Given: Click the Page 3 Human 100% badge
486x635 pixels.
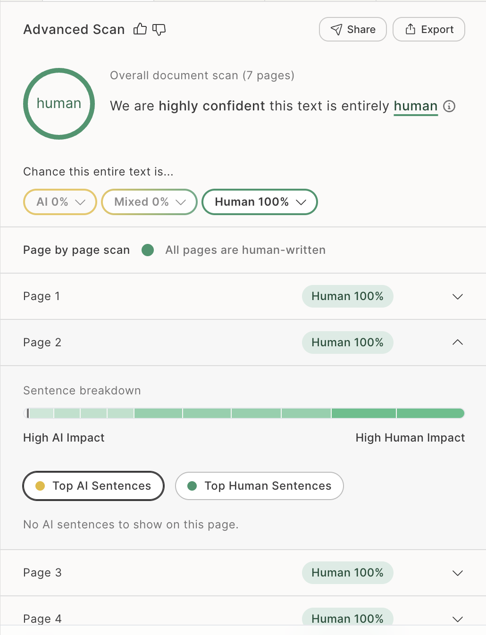Looking at the screenshot, I should 348,573.
